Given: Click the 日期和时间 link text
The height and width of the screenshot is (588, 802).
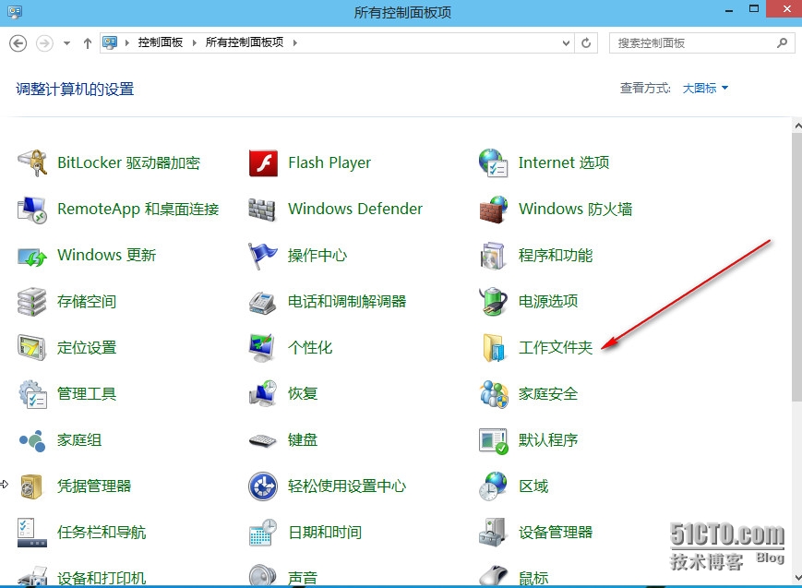Looking at the screenshot, I should [325, 533].
